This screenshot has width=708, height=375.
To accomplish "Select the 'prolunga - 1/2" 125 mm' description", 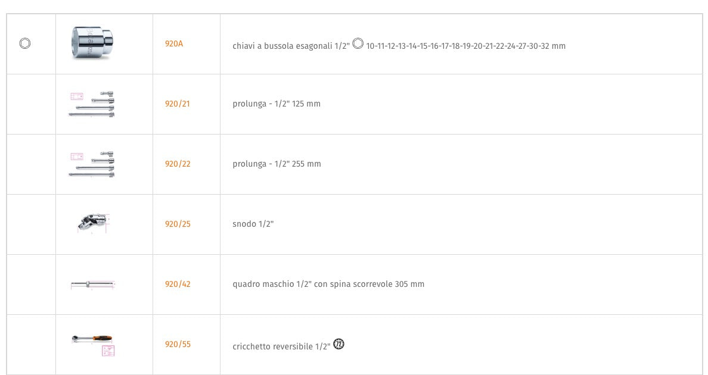I will click(x=277, y=104).
